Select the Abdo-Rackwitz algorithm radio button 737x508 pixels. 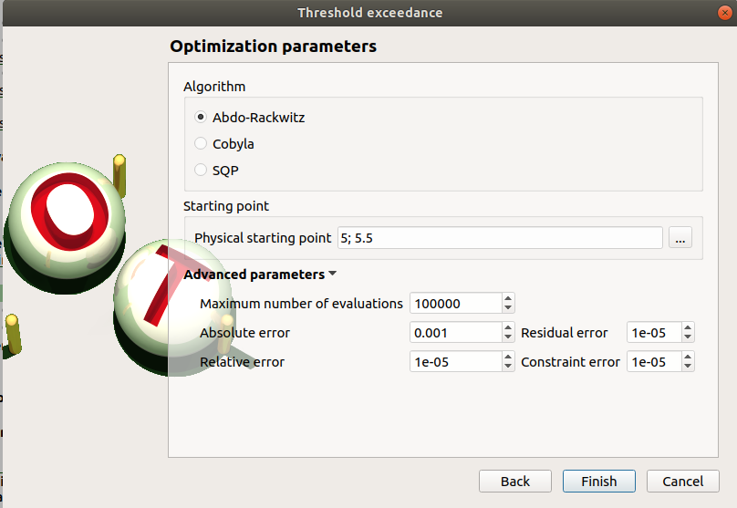tap(201, 118)
